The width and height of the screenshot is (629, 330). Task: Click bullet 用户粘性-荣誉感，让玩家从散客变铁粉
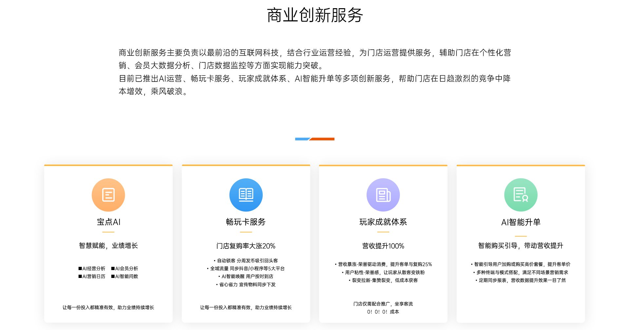(383, 272)
